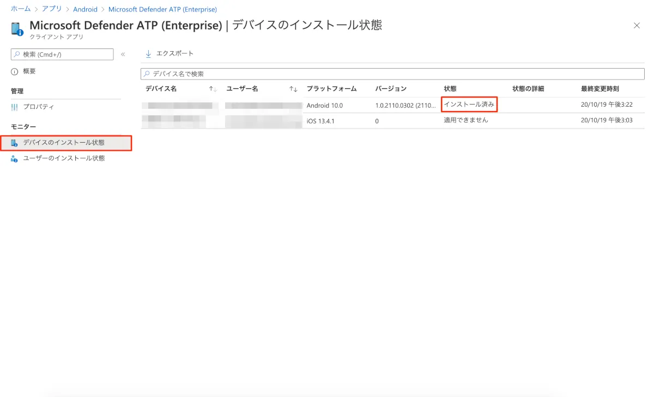Click the デバイス名 column header
The width and height of the screenshot is (654, 397).
click(x=161, y=89)
